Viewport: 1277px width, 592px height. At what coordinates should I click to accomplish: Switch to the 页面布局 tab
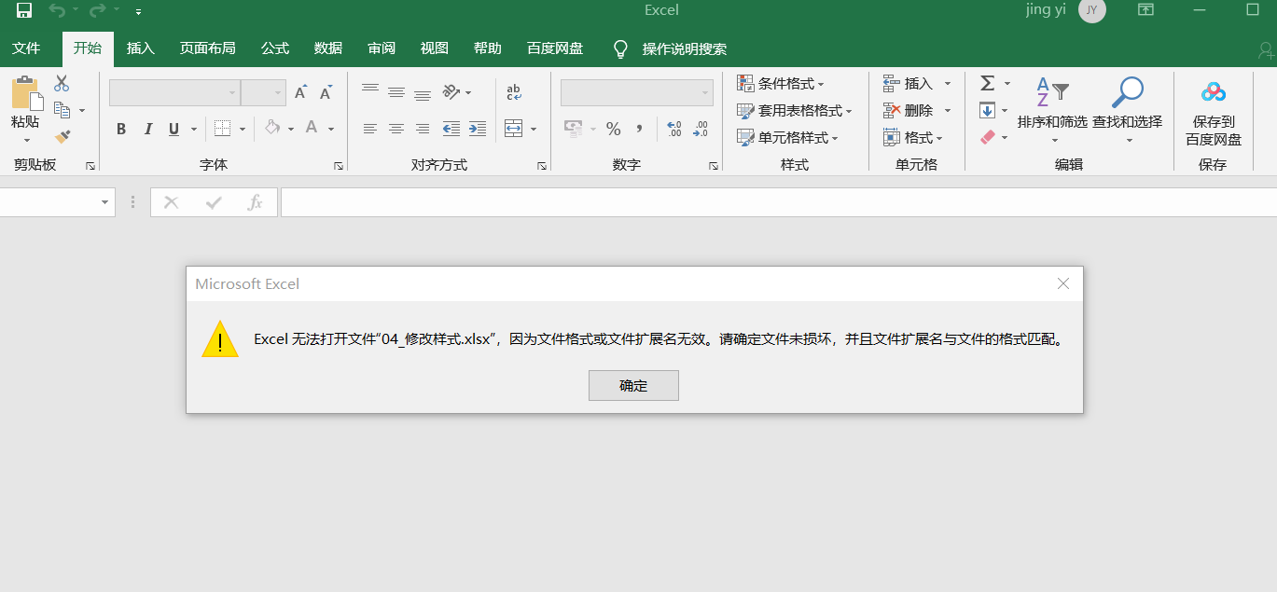(207, 48)
